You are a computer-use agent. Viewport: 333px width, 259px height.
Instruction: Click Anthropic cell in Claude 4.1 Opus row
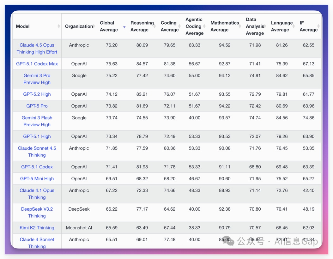79,190
